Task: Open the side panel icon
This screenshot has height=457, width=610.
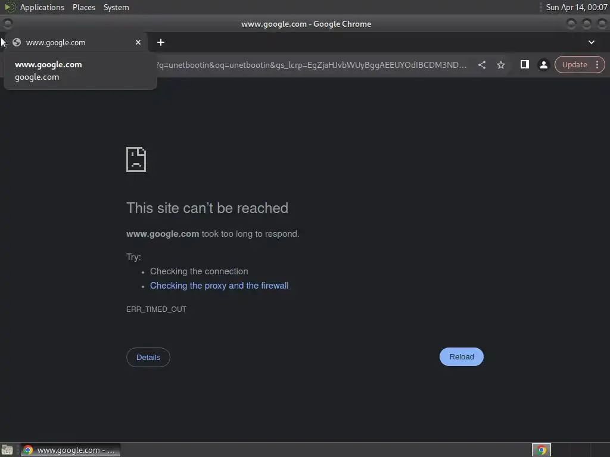Action: coord(524,64)
